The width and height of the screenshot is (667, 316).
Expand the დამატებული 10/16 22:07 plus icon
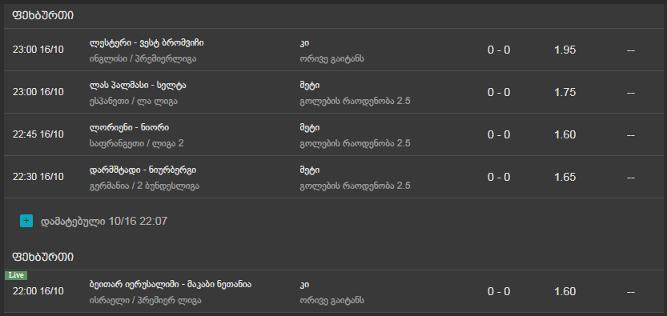click(x=26, y=221)
